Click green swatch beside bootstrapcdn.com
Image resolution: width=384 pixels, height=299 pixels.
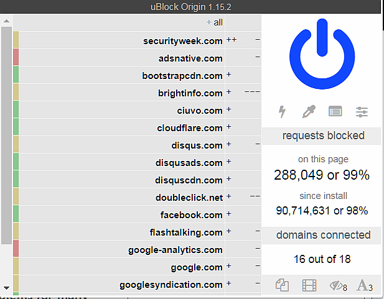click(x=16, y=75)
